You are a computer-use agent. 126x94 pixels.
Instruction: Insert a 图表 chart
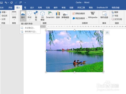pos(58,15)
